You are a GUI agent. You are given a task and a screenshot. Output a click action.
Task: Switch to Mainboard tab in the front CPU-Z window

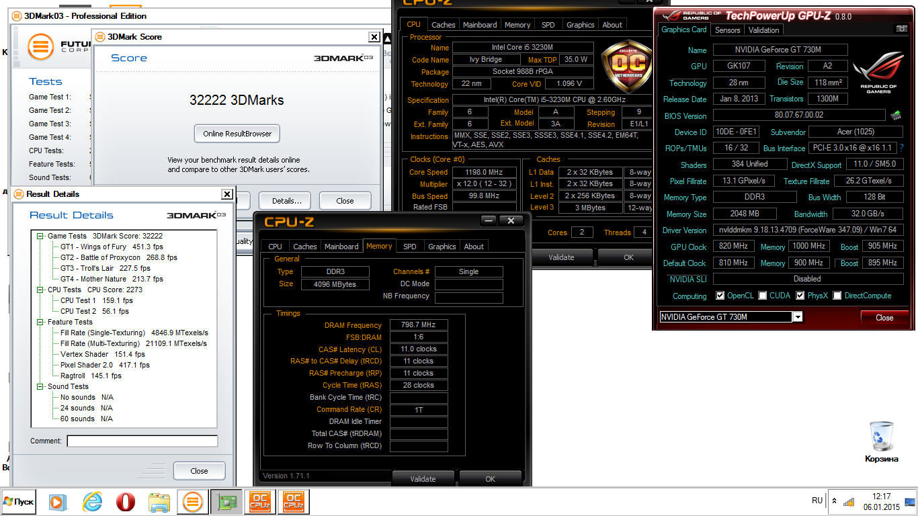point(341,247)
